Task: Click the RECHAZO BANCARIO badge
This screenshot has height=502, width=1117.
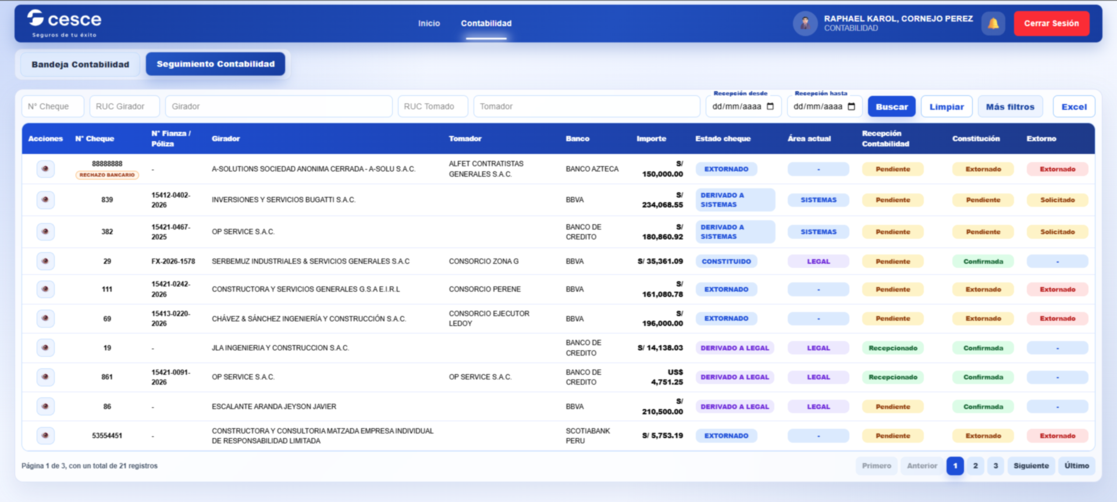Action: 107,175
